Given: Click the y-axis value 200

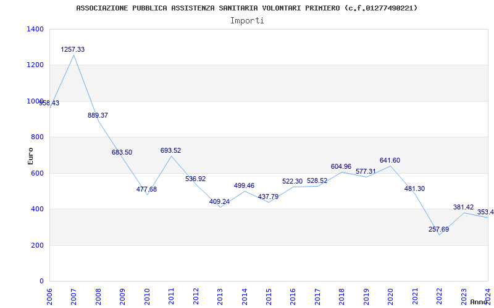Looking at the screenshot, I should [x=38, y=245].
